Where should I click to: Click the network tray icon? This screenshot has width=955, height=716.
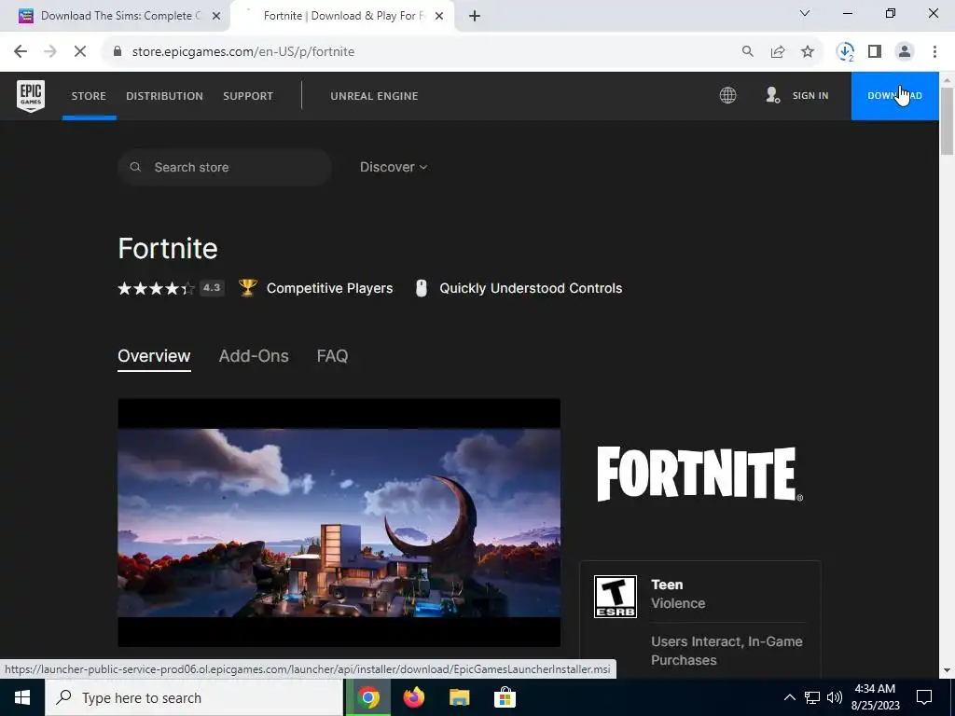click(812, 697)
